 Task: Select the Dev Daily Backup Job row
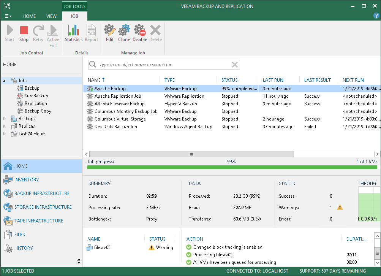[115, 127]
